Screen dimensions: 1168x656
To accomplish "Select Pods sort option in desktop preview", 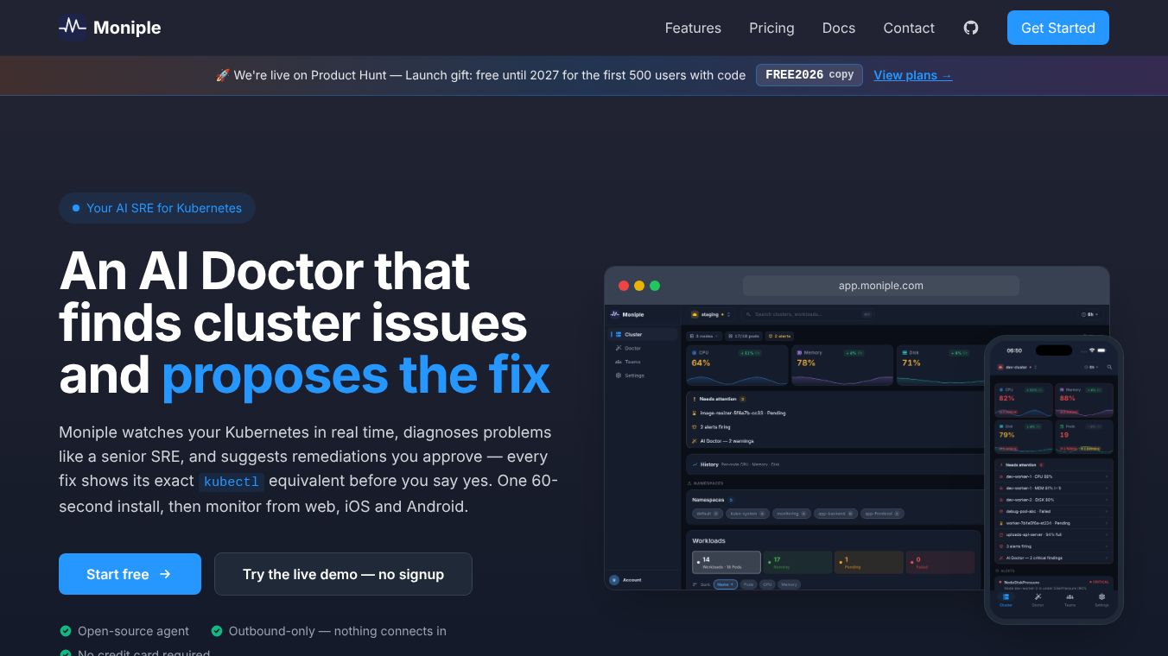I will (748, 584).
